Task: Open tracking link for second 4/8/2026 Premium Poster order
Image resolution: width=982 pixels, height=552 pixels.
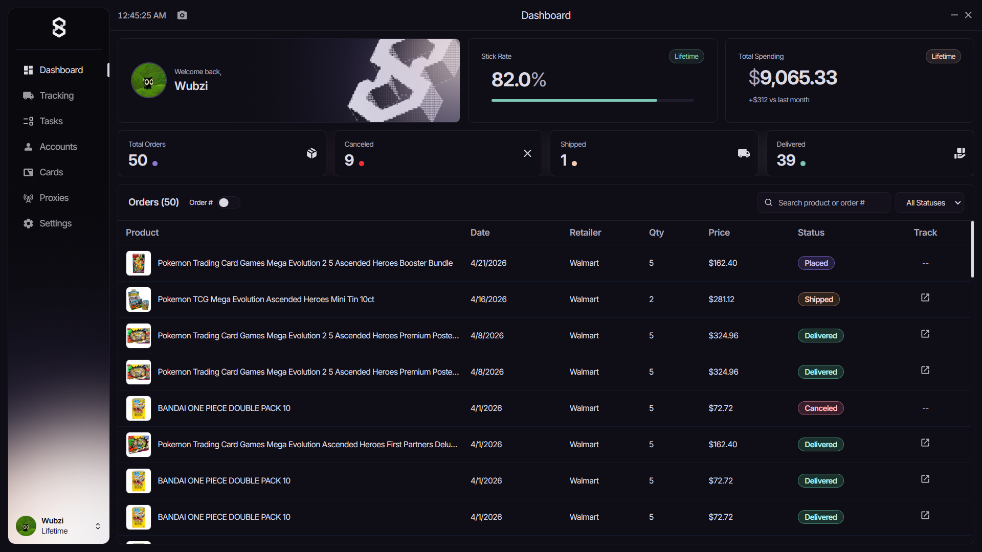Action: tap(925, 370)
